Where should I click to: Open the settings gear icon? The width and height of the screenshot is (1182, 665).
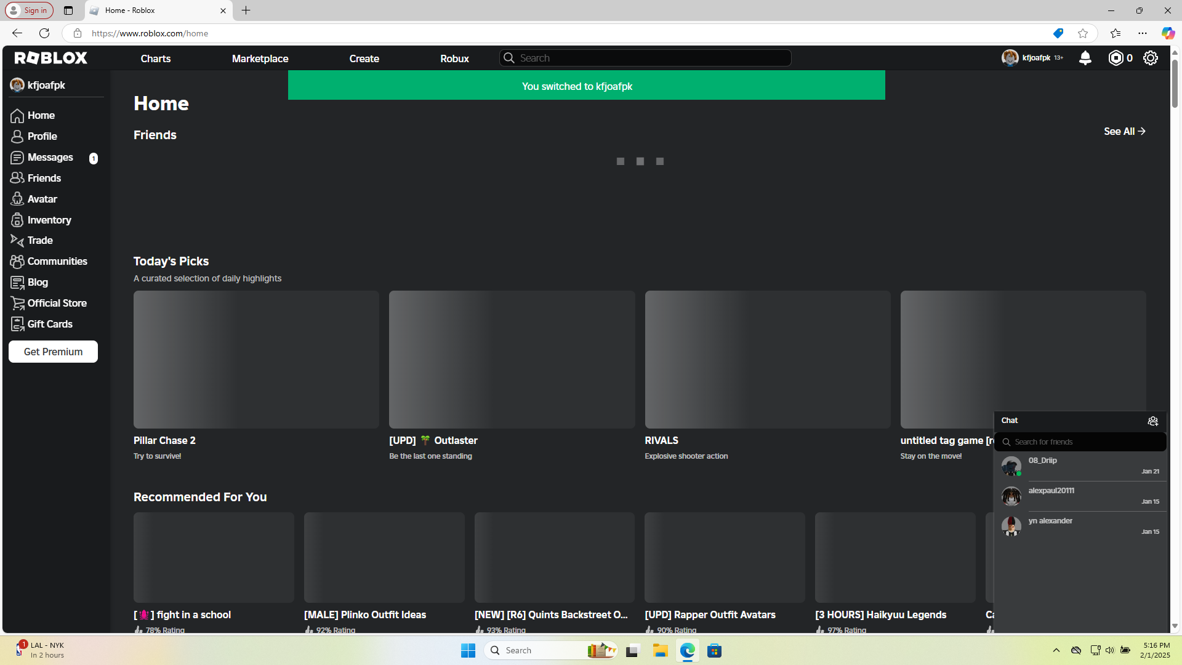coord(1150,58)
